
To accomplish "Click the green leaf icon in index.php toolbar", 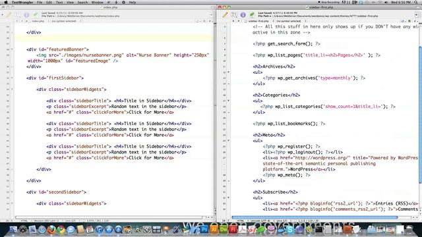I will click(x=36, y=14).
